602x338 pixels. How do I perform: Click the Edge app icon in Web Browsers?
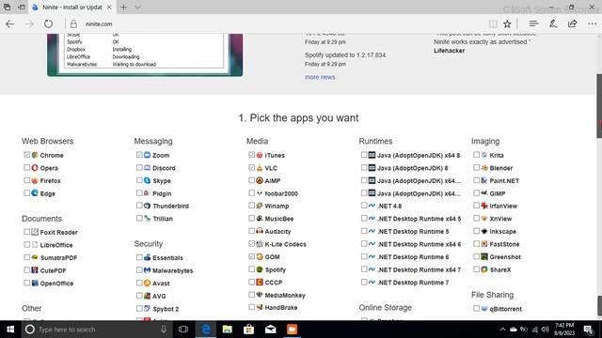tap(35, 193)
